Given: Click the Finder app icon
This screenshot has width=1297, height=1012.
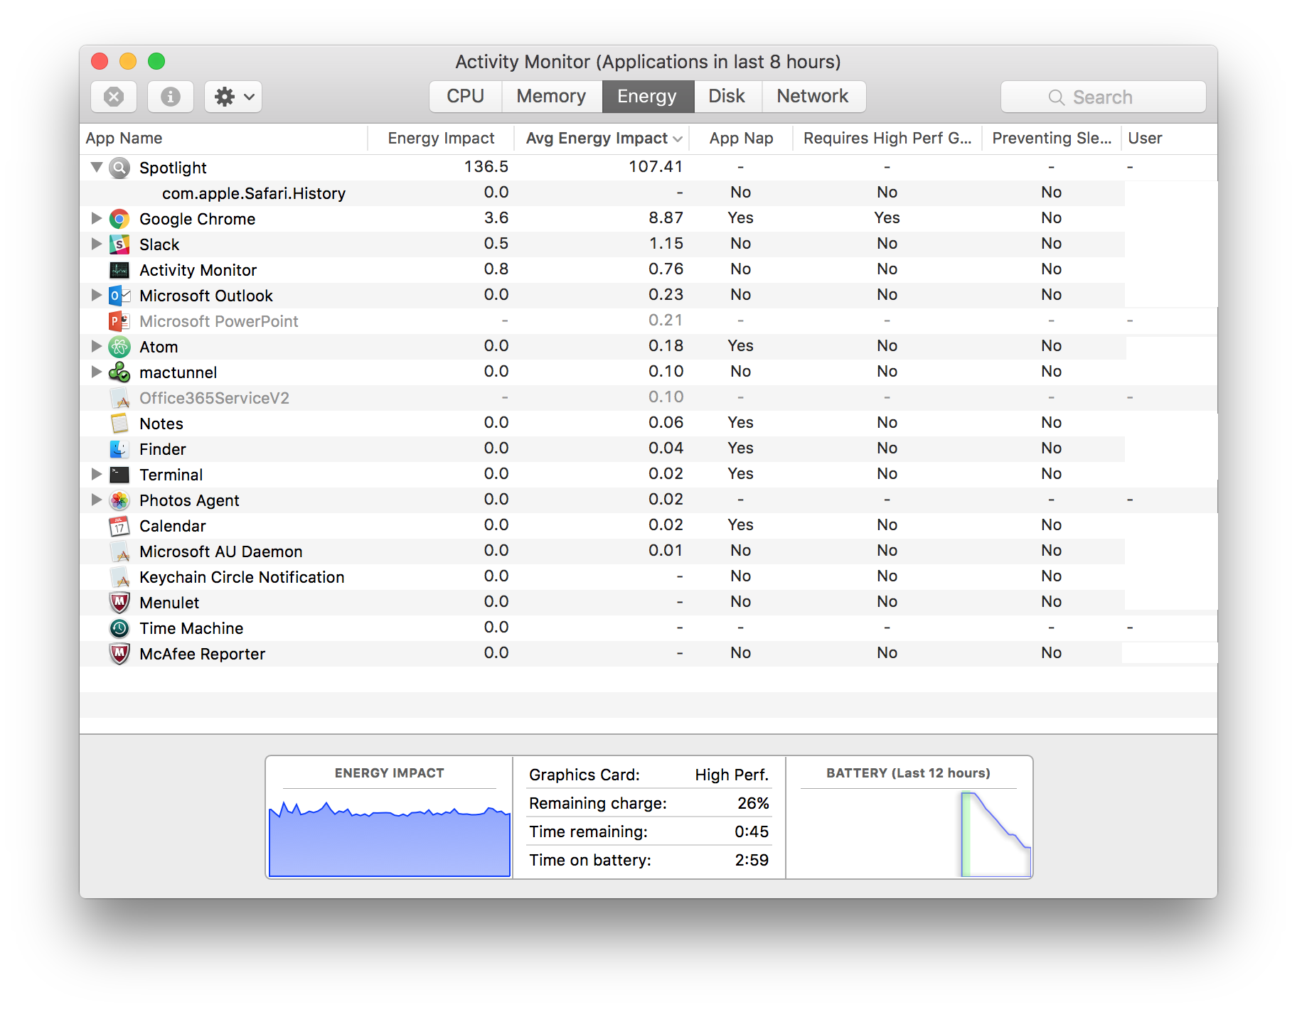Looking at the screenshot, I should coord(119,449).
